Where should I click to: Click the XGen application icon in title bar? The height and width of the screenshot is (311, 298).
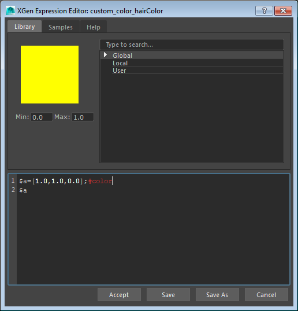10,10
